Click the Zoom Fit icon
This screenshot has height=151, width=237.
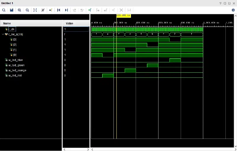[35, 10]
